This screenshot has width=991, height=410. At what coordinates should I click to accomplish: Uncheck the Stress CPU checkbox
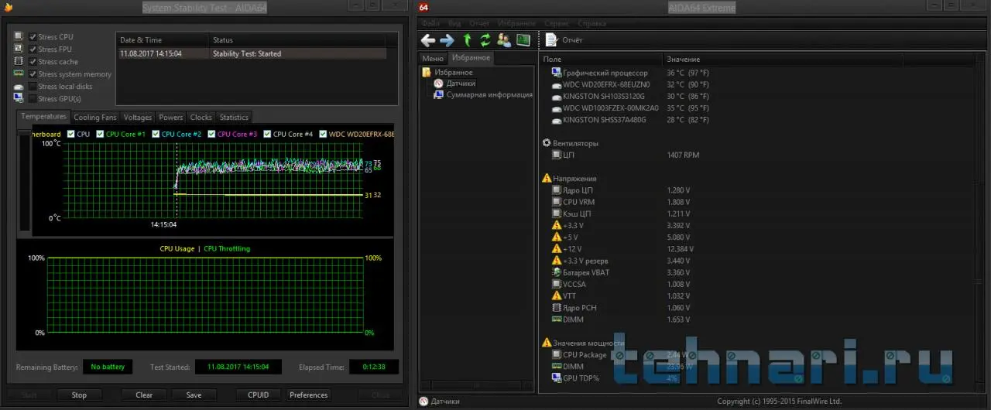[x=33, y=37]
